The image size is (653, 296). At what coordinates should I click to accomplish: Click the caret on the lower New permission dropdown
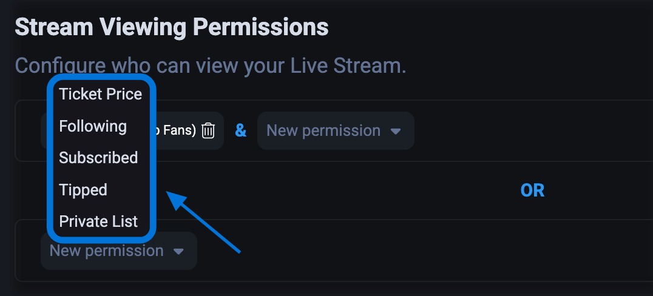pos(178,251)
